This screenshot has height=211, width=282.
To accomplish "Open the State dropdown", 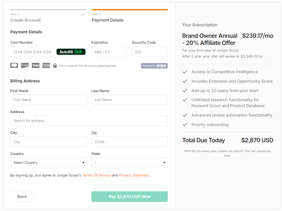I will [130, 163].
